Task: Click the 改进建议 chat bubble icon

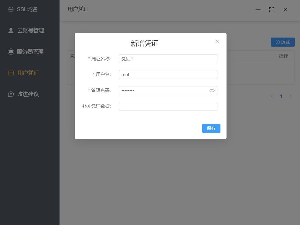Action: tap(11, 94)
